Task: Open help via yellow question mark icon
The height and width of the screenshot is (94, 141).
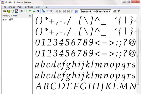Action: tap(119, 11)
